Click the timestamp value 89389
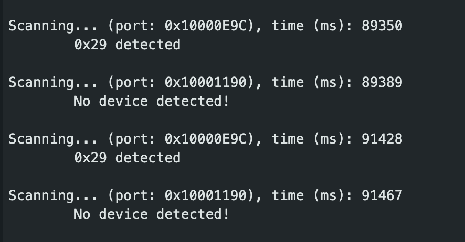This screenshot has height=242, width=465. [382, 82]
